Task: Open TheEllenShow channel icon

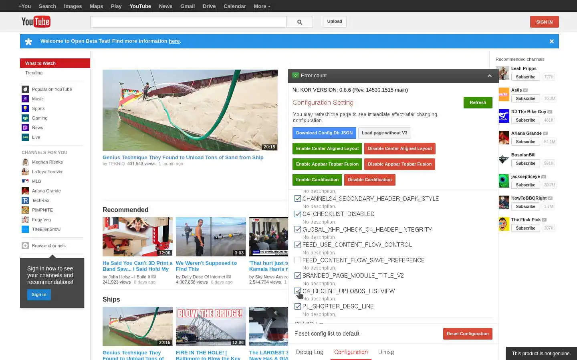Action: coord(25,229)
